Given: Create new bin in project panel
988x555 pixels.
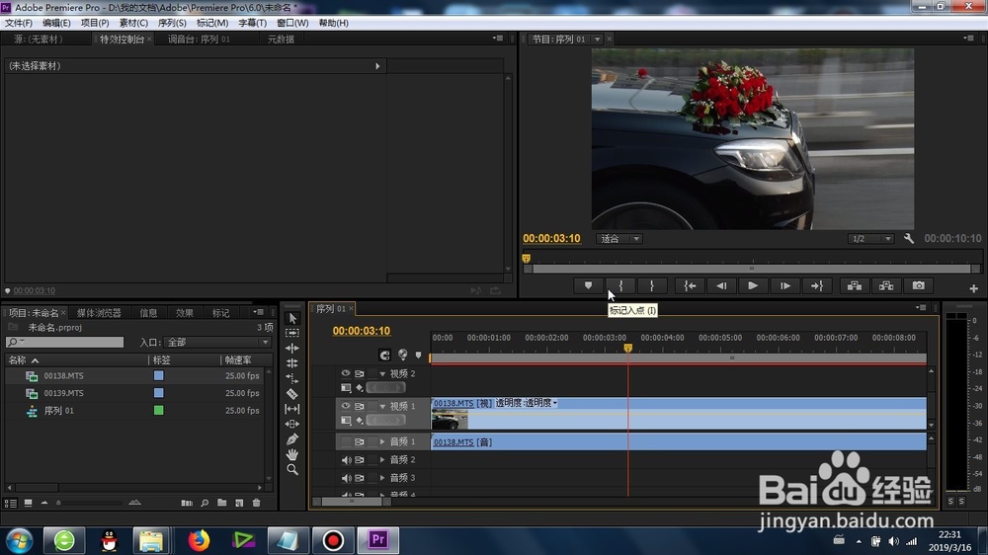Looking at the screenshot, I should pos(221,503).
